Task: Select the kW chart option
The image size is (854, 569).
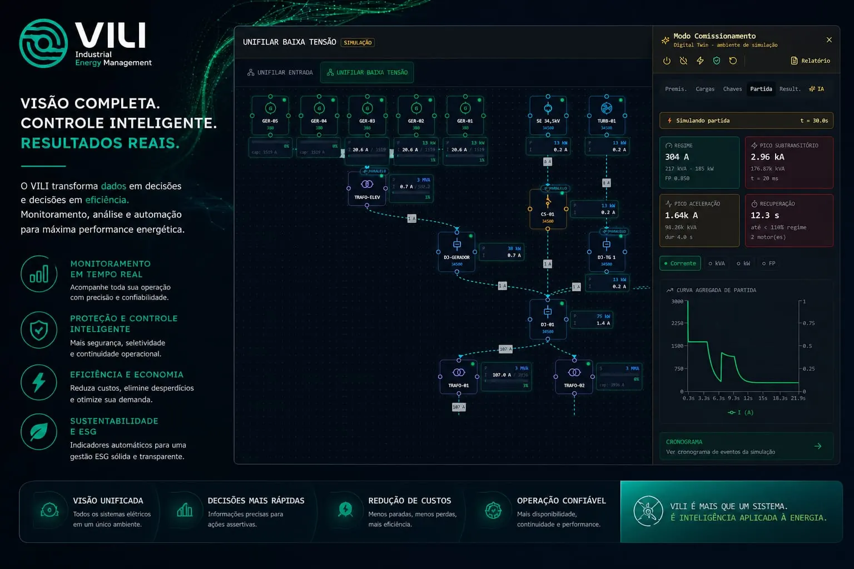Action: click(x=743, y=263)
